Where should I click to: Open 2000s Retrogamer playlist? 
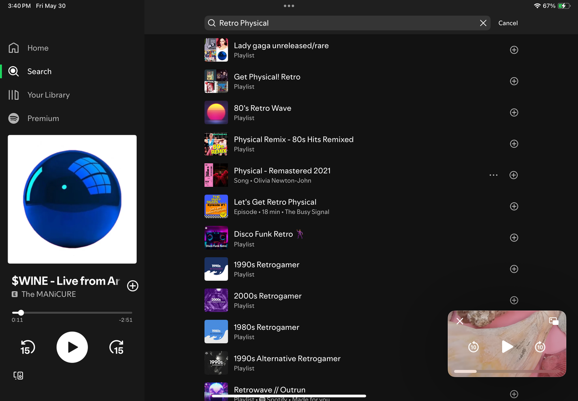(361, 300)
